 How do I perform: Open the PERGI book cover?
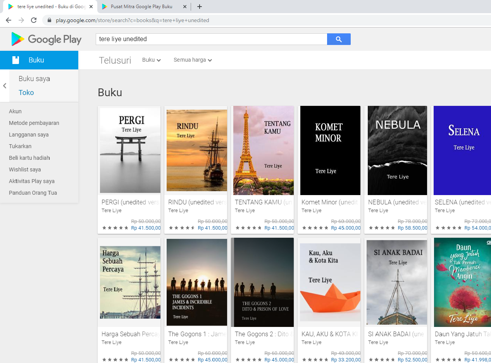pyautogui.click(x=130, y=150)
